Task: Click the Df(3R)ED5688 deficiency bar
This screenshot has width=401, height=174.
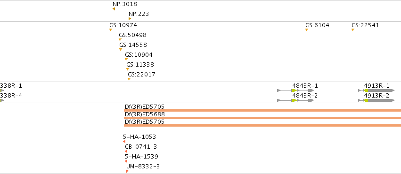Action: coord(262,118)
